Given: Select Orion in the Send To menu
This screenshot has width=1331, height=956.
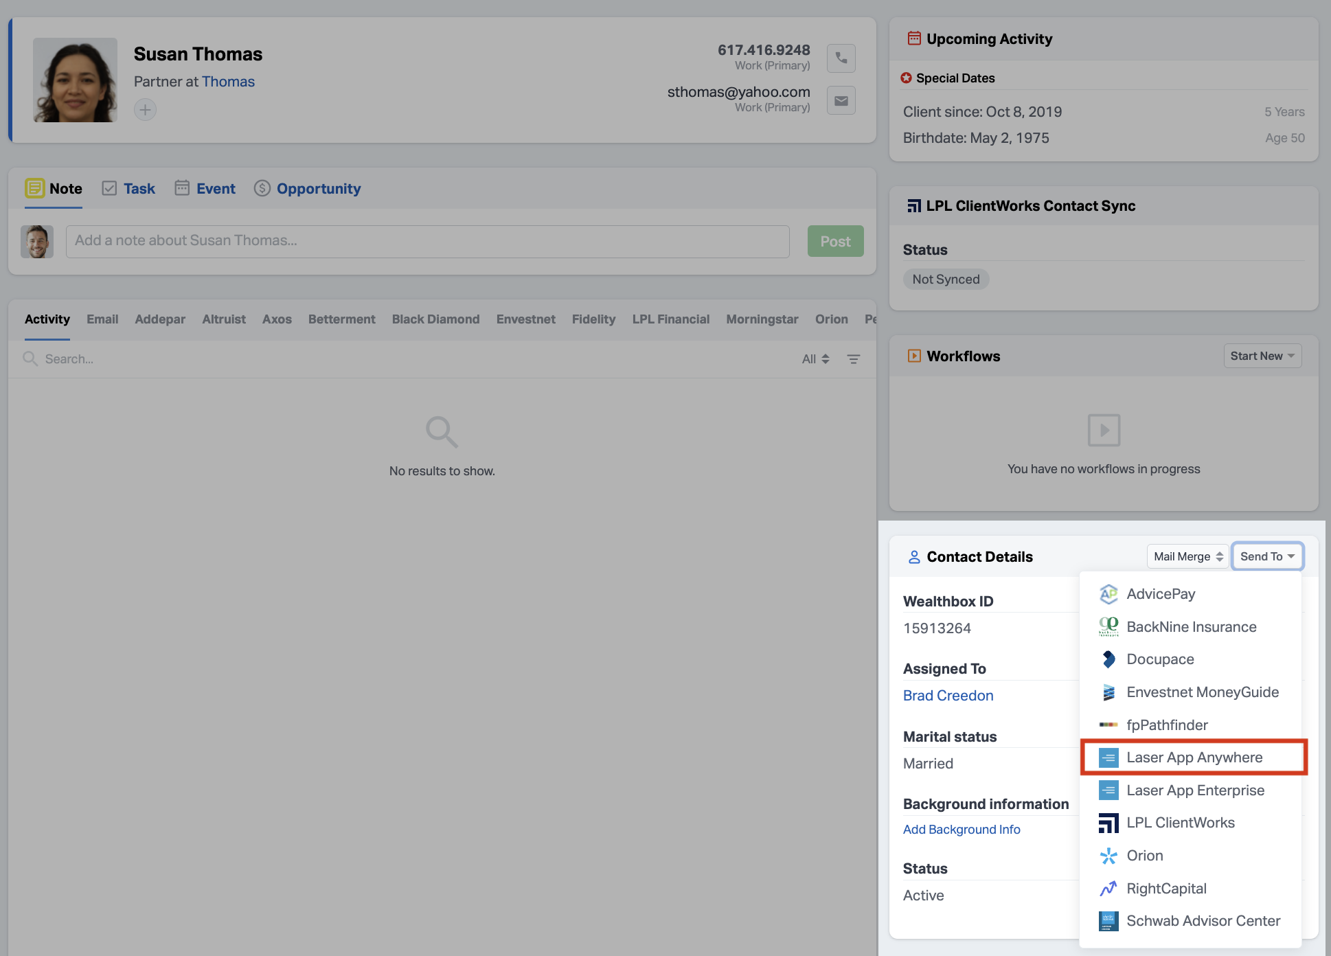Looking at the screenshot, I should [1144, 856].
